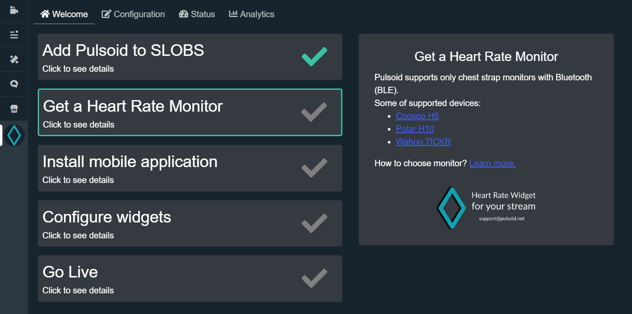Screen dimensions: 632x314
Task: Select the Pulsoid diamond app icon
Action: tap(14, 135)
